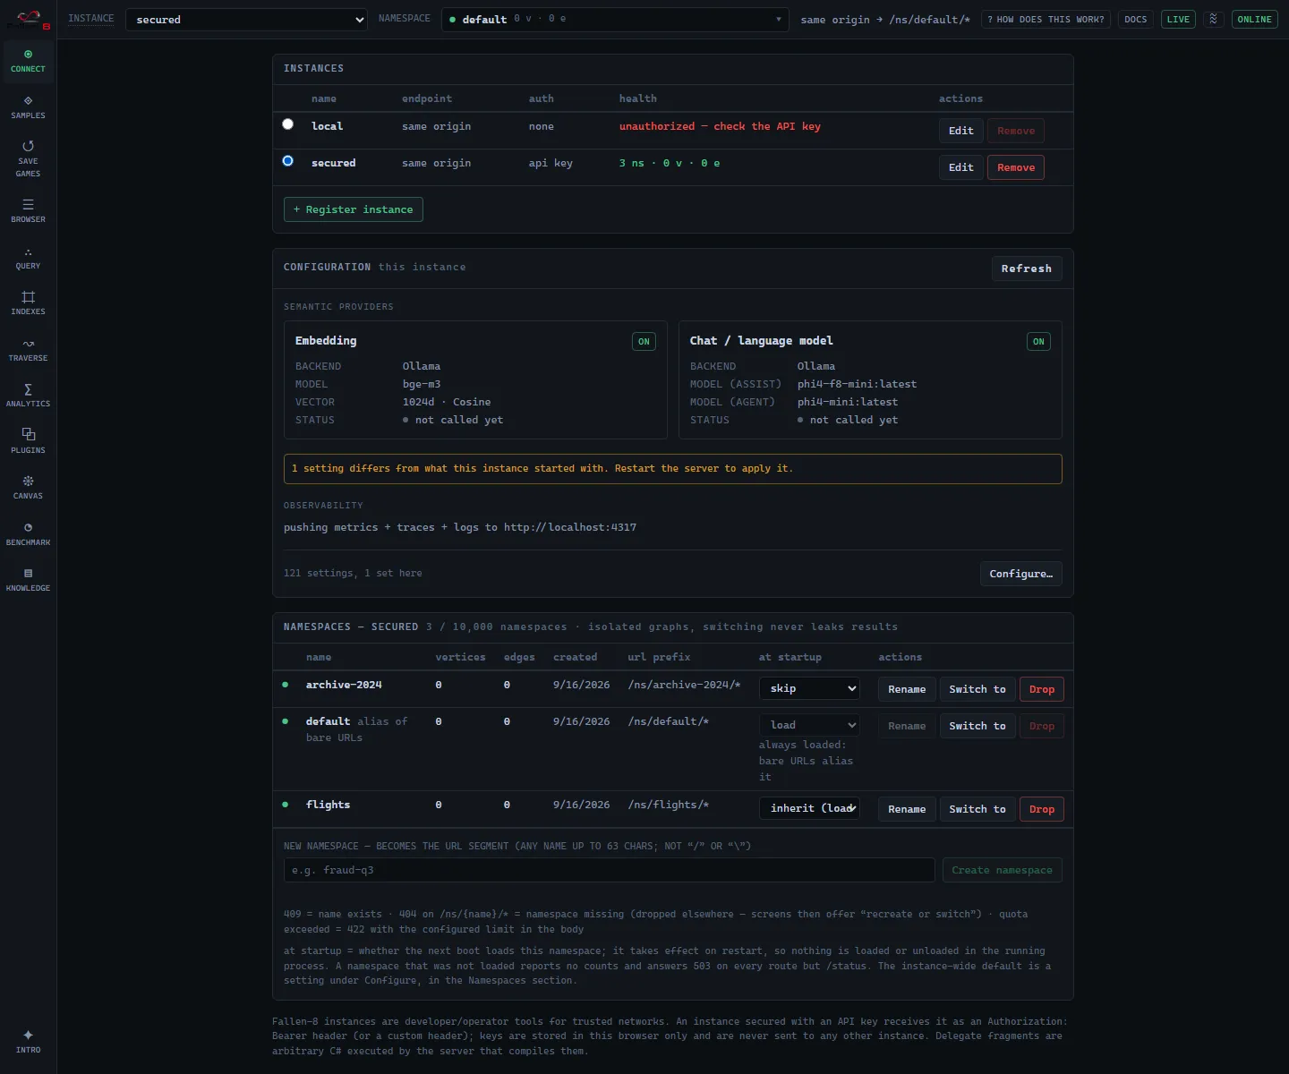Refresh the configuration panel
1289x1074 pixels.
(x=1027, y=268)
